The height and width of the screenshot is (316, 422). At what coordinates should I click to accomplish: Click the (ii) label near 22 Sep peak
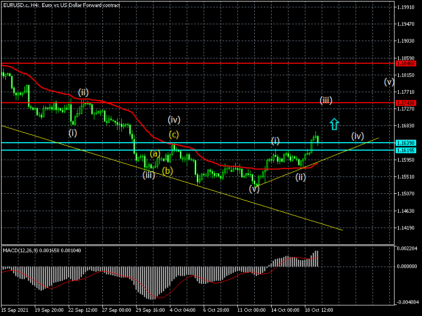click(x=83, y=92)
